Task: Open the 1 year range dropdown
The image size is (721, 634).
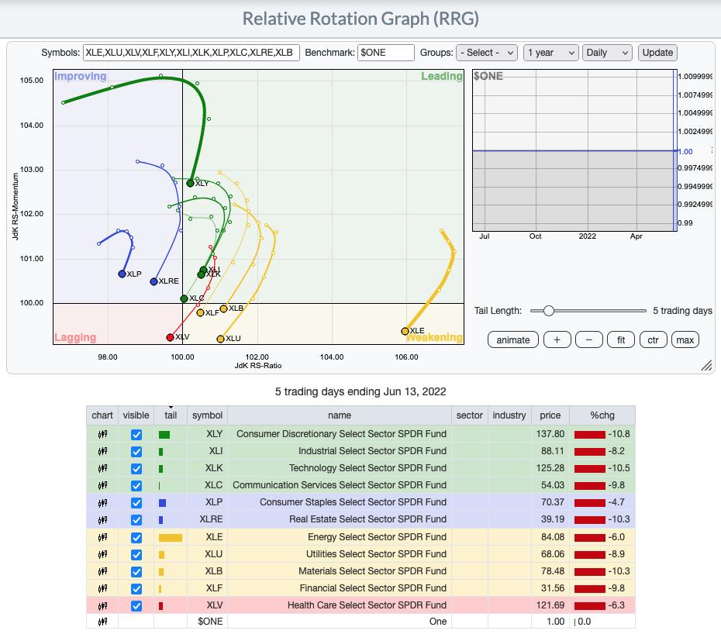Action: tap(551, 53)
